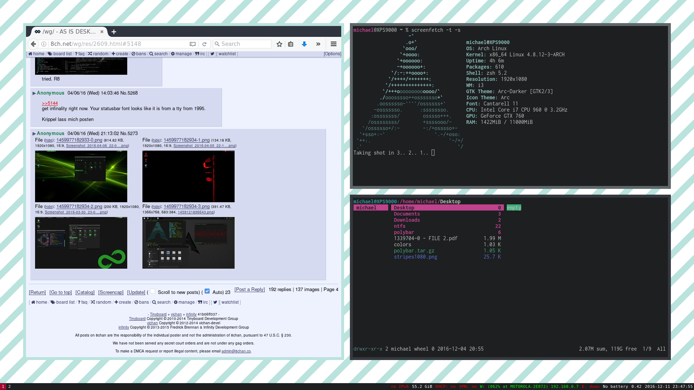This screenshot has width=694, height=390.
Task: Click post number No.5273
Action: point(129,134)
